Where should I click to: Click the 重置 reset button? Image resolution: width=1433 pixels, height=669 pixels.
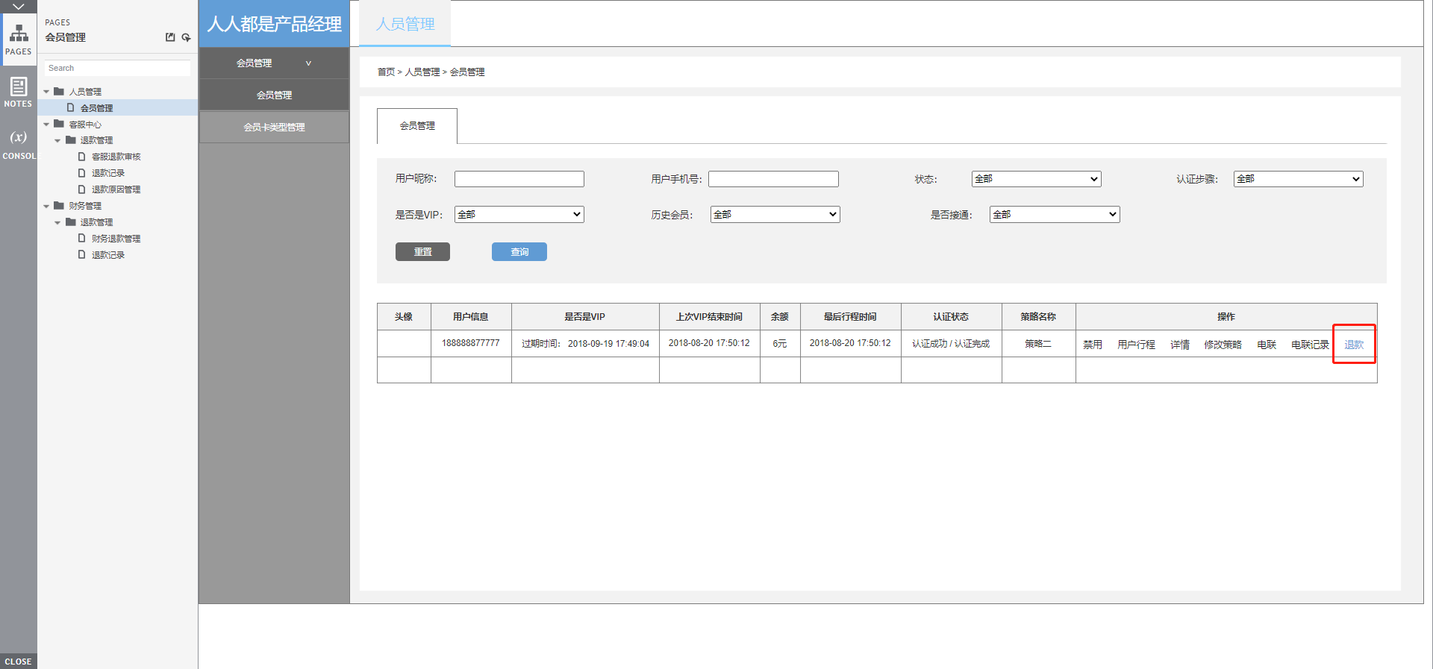pyautogui.click(x=422, y=252)
